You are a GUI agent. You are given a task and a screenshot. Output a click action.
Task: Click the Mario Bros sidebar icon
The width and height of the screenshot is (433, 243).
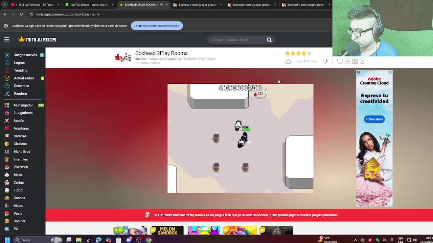pyautogui.click(x=7, y=152)
